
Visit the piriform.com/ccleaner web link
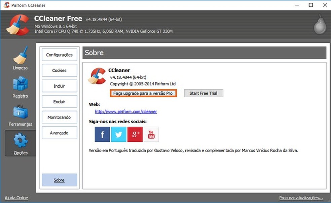click(x=126, y=111)
